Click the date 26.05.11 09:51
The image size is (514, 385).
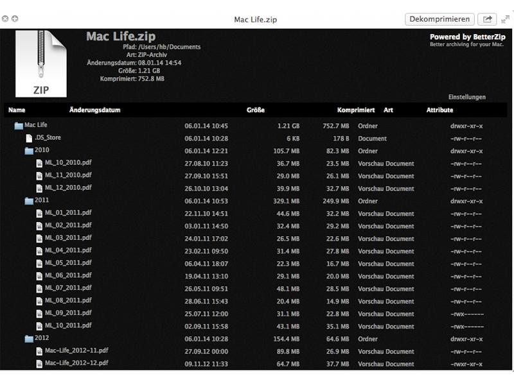(206, 289)
